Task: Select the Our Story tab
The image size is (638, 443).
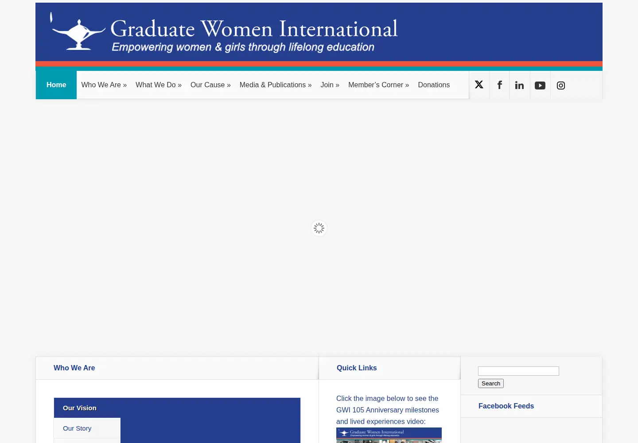Action: pos(87,428)
